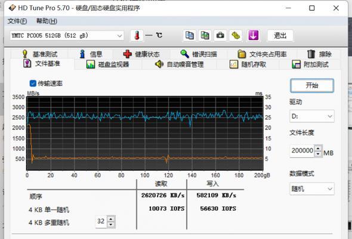Click the 56630 IOPS write value
352x239 pixels.
218,209
